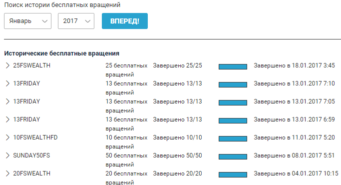Click the Завершено 50/50 status text
This screenshot has height=185, width=341.
click(x=177, y=155)
